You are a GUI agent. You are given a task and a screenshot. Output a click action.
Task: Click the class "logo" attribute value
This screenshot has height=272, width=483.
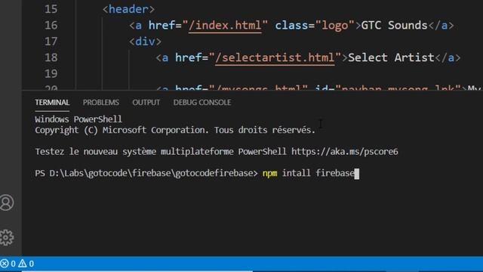(x=335, y=25)
